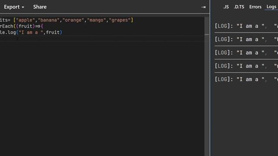Select the first [LOG] entry

246,26
